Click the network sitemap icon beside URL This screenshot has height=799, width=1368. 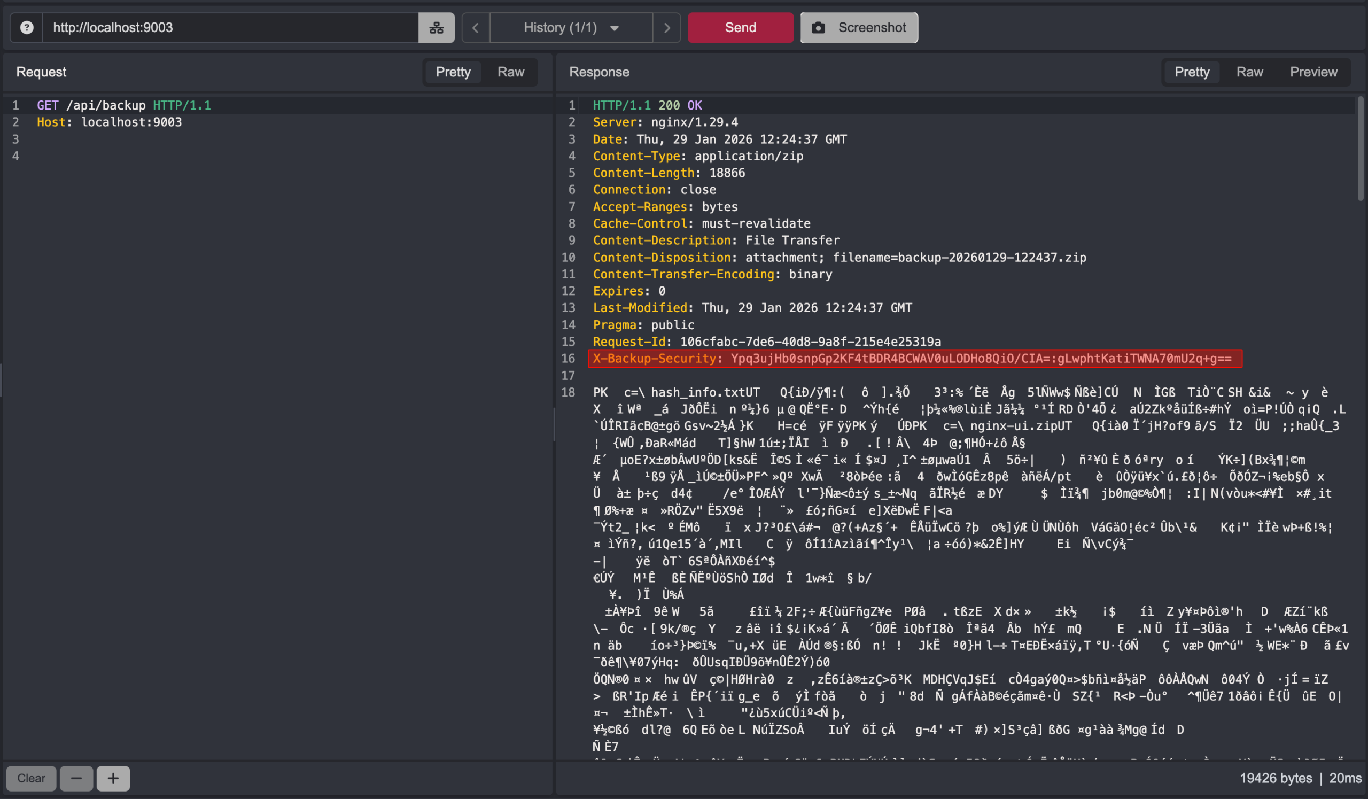pyautogui.click(x=436, y=28)
